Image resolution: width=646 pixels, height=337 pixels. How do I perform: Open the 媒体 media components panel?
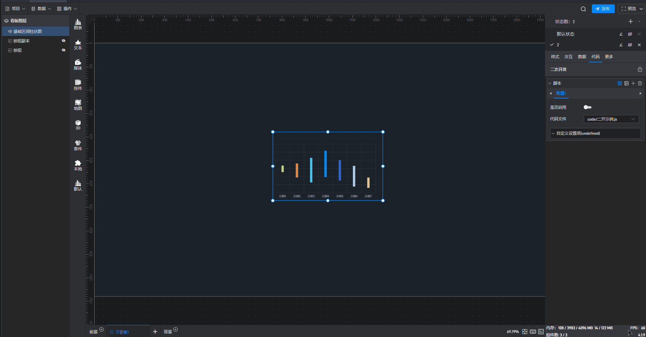pos(78,65)
